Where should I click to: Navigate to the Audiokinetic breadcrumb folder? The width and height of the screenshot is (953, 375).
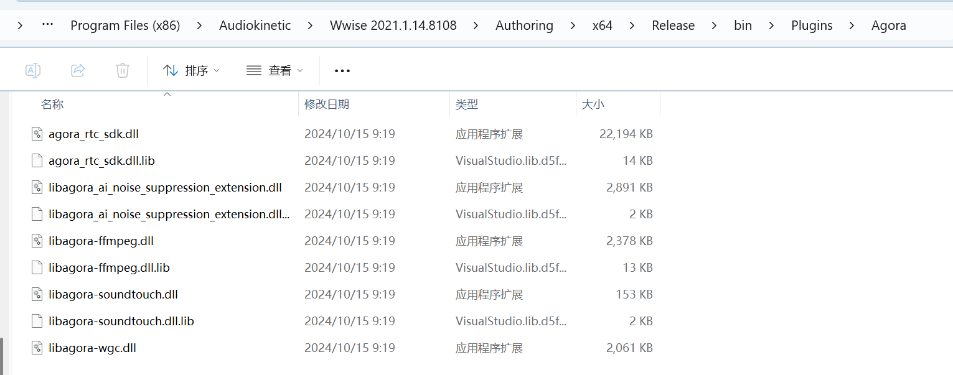pyautogui.click(x=255, y=25)
